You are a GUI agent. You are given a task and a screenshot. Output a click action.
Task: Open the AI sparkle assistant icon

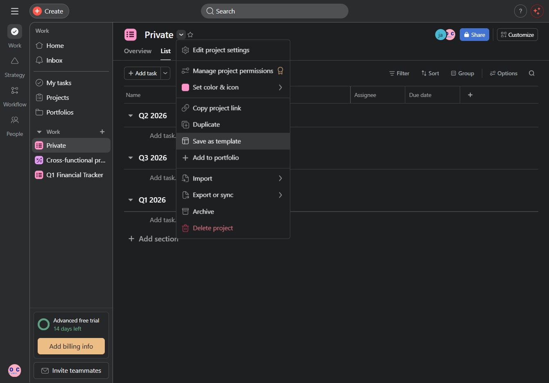pyautogui.click(x=537, y=11)
